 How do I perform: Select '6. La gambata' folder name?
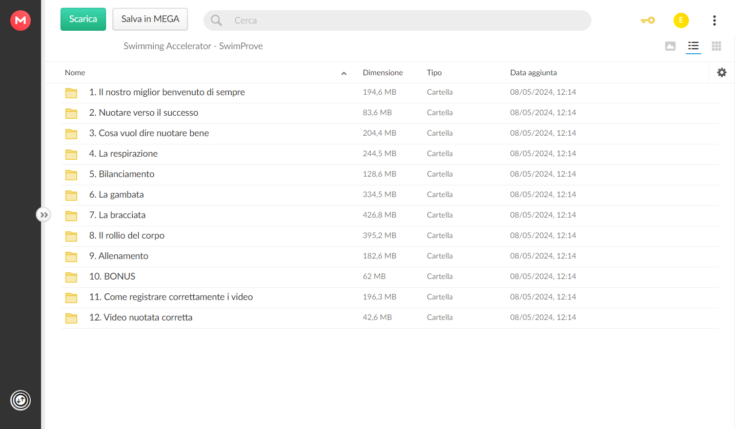click(x=116, y=195)
